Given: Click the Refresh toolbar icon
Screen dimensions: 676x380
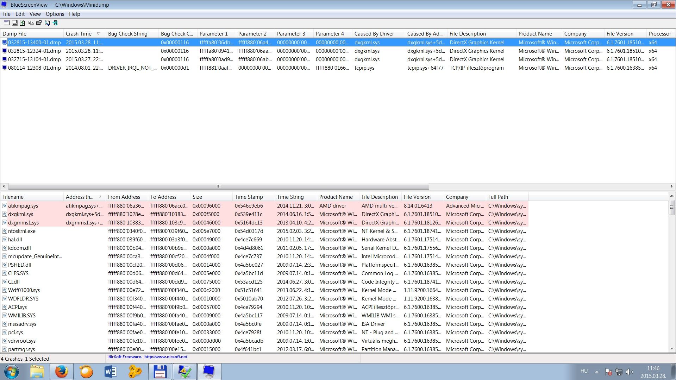Looking at the screenshot, I should pyautogui.click(x=23, y=23).
